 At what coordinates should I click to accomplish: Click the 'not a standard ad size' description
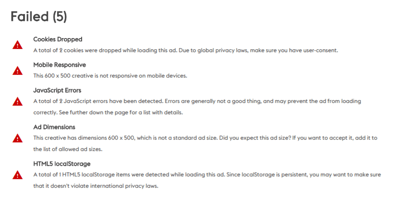coord(125,138)
